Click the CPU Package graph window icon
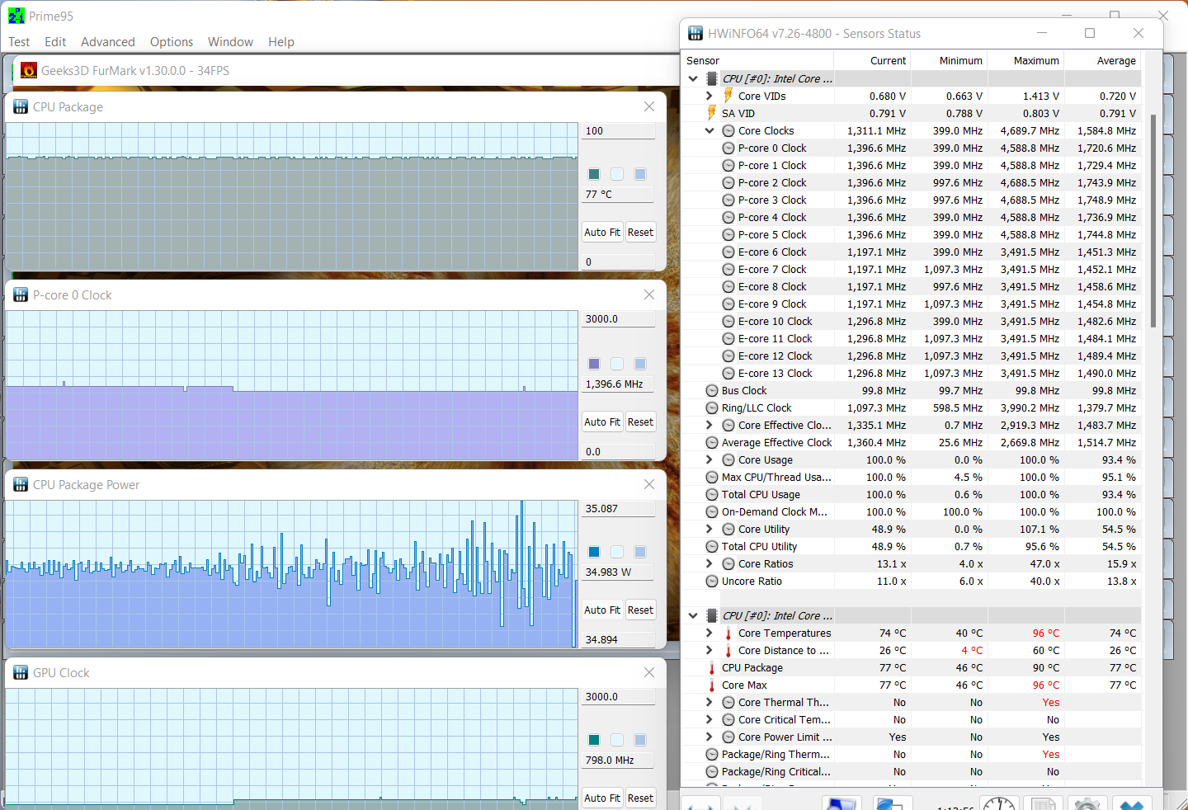1188x810 pixels. point(21,107)
